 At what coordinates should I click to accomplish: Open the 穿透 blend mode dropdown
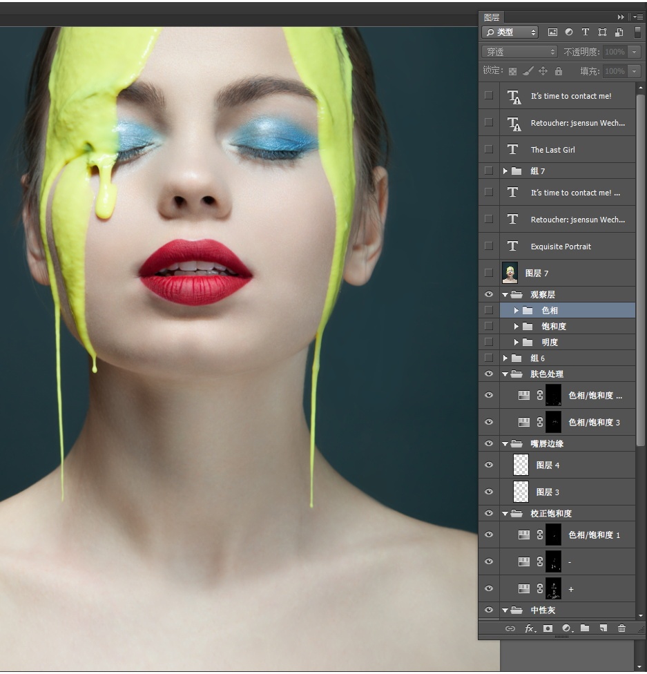[519, 52]
